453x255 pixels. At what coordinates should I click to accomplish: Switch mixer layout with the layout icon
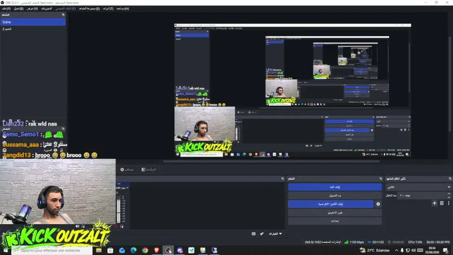click(x=253, y=234)
